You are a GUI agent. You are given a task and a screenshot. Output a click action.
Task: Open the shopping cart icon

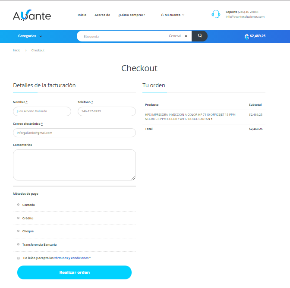coord(246,36)
